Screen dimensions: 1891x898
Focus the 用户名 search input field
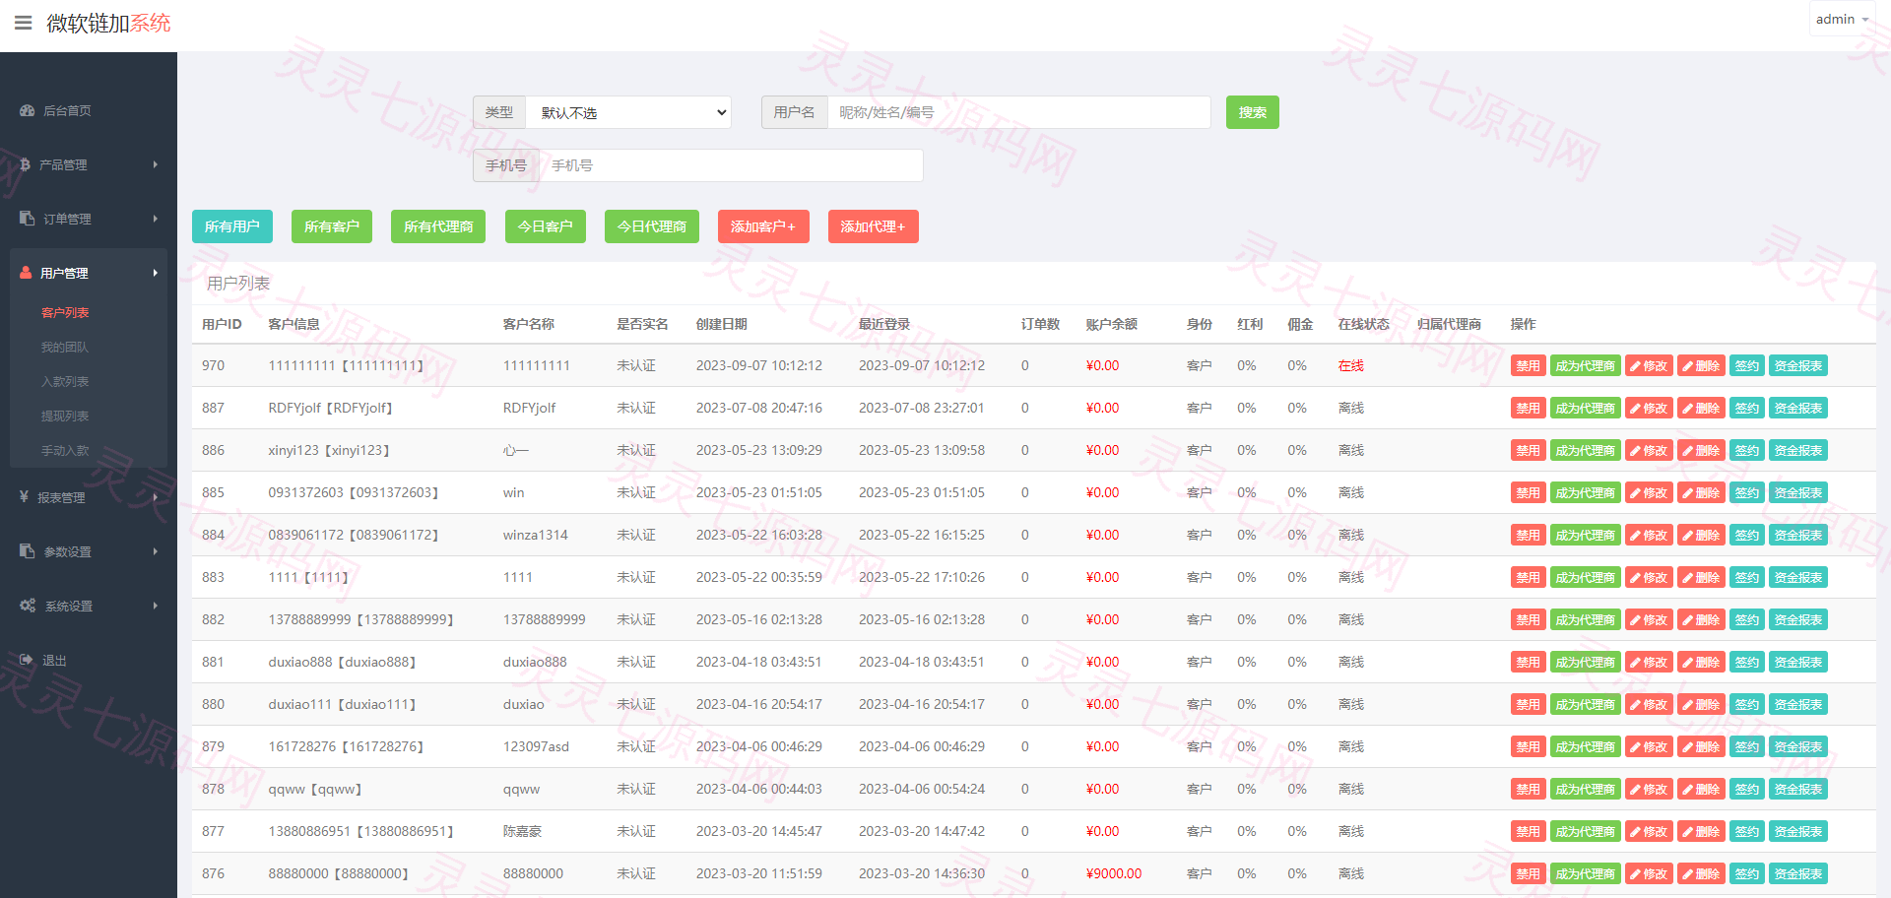tap(1019, 112)
